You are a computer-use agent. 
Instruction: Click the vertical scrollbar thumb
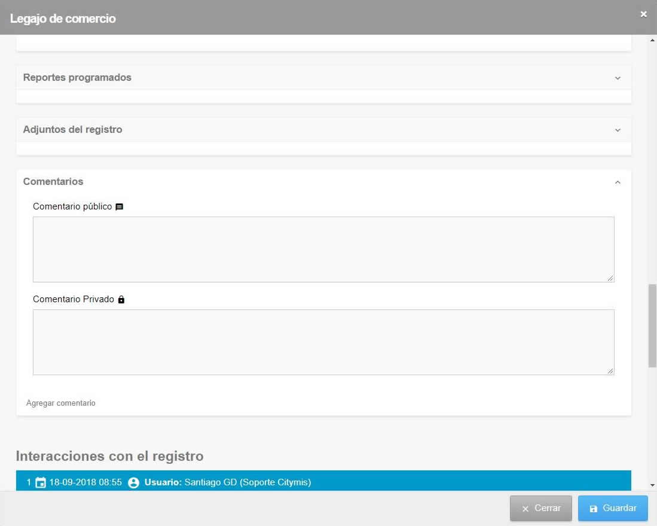click(x=652, y=326)
